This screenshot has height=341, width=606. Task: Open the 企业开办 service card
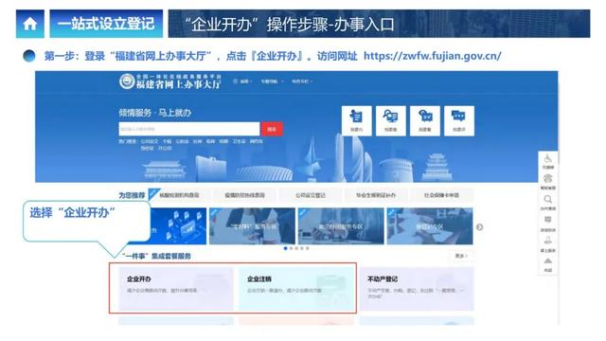click(x=176, y=288)
